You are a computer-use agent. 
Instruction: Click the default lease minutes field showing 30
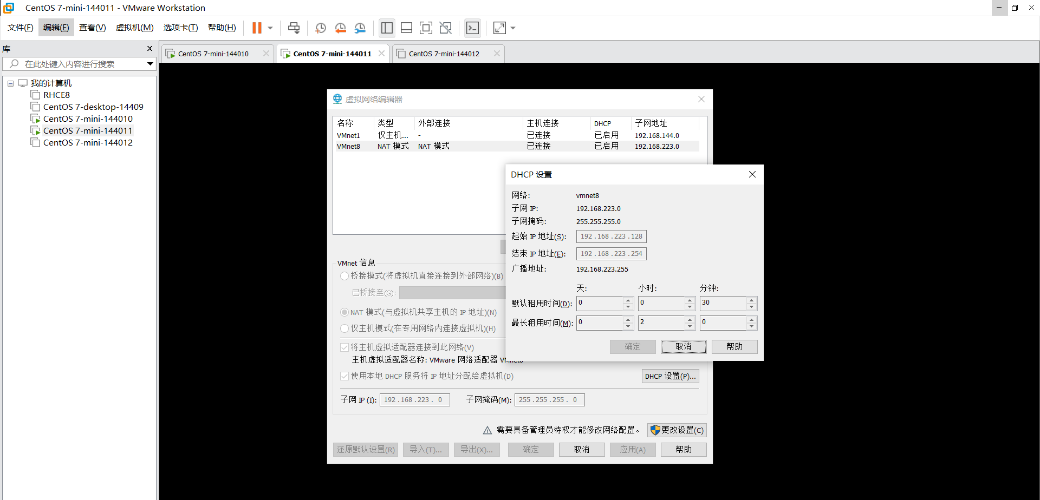point(723,303)
